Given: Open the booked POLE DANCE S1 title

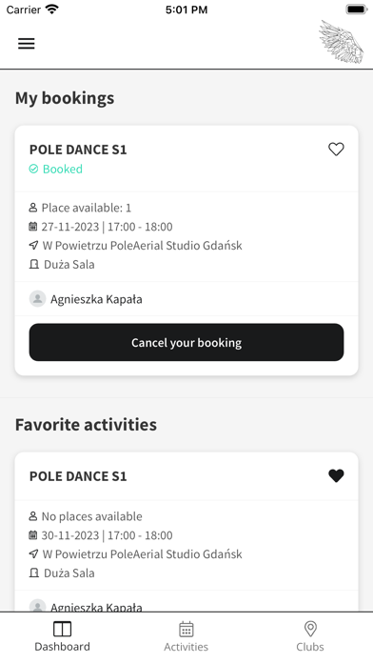Looking at the screenshot, I should pyautogui.click(x=78, y=150).
